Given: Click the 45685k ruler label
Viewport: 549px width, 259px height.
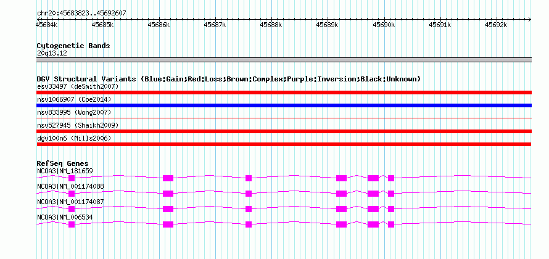Looking at the screenshot, I should (x=102, y=25).
